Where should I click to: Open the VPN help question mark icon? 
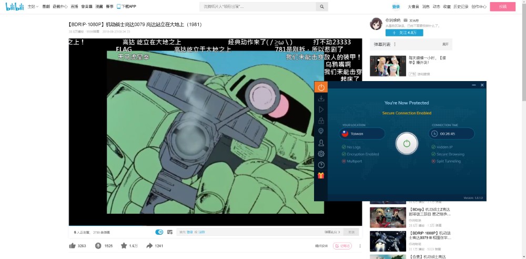(321, 165)
